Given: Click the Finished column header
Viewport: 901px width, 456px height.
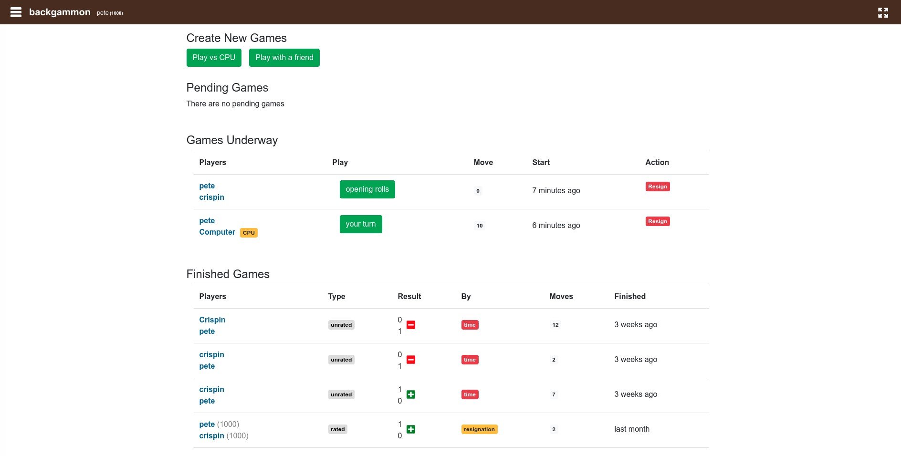Looking at the screenshot, I should 630,297.
